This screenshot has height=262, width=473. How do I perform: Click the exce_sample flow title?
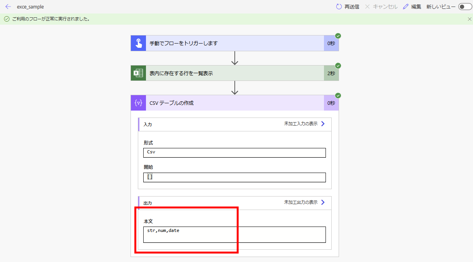(x=31, y=7)
